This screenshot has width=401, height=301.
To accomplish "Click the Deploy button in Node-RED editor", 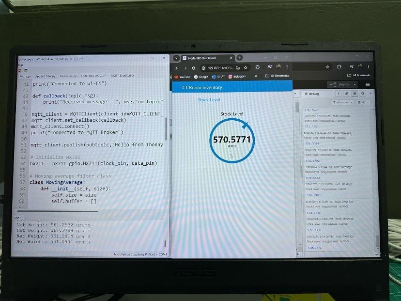I will pos(340,84).
